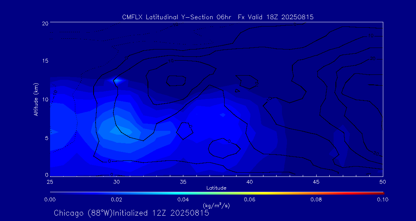
Task: Click the Altitude (km) axis label
Action: point(36,99)
